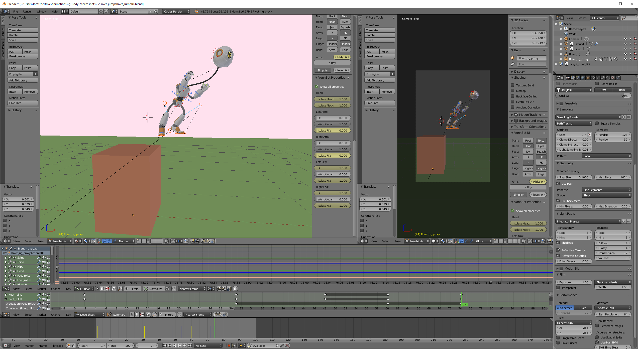Enable the Square Samples checkbox
This screenshot has height=349, width=638.
point(597,124)
